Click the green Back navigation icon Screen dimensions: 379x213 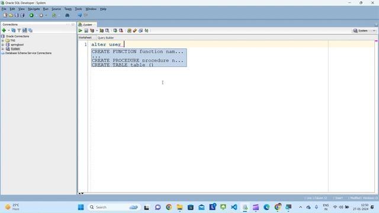pos(31,15)
